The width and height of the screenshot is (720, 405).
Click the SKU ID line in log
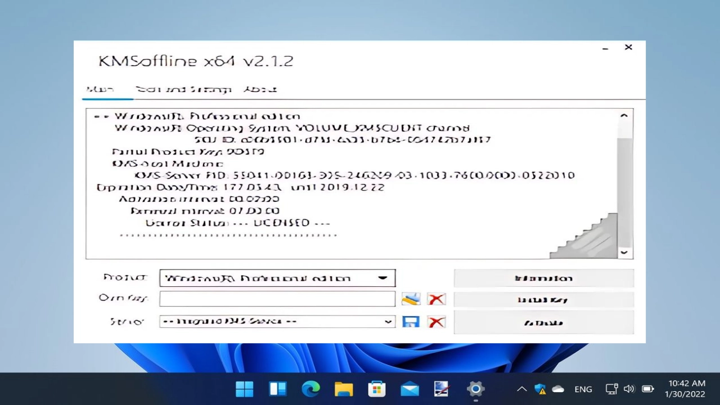pos(343,139)
